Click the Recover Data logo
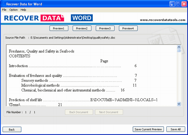Image resolution: width=188 pixels, height=135 pixels. 34,18
